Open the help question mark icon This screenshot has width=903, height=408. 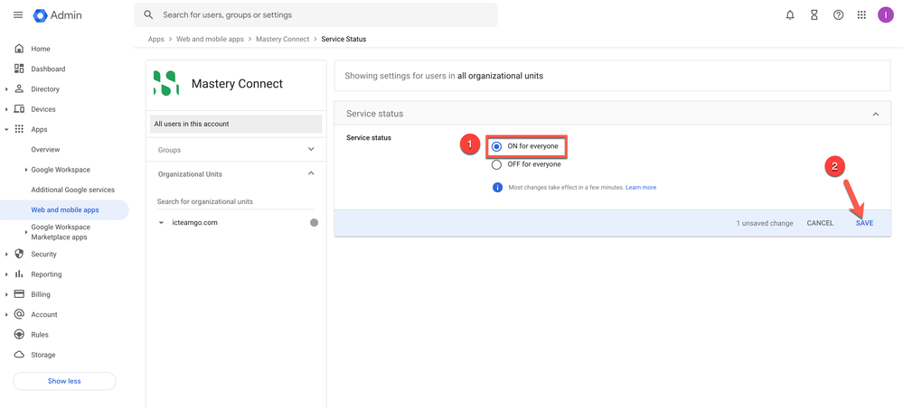838,15
